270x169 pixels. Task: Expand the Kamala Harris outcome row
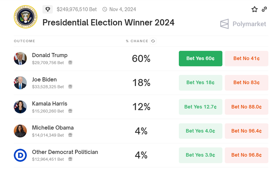coord(141,107)
